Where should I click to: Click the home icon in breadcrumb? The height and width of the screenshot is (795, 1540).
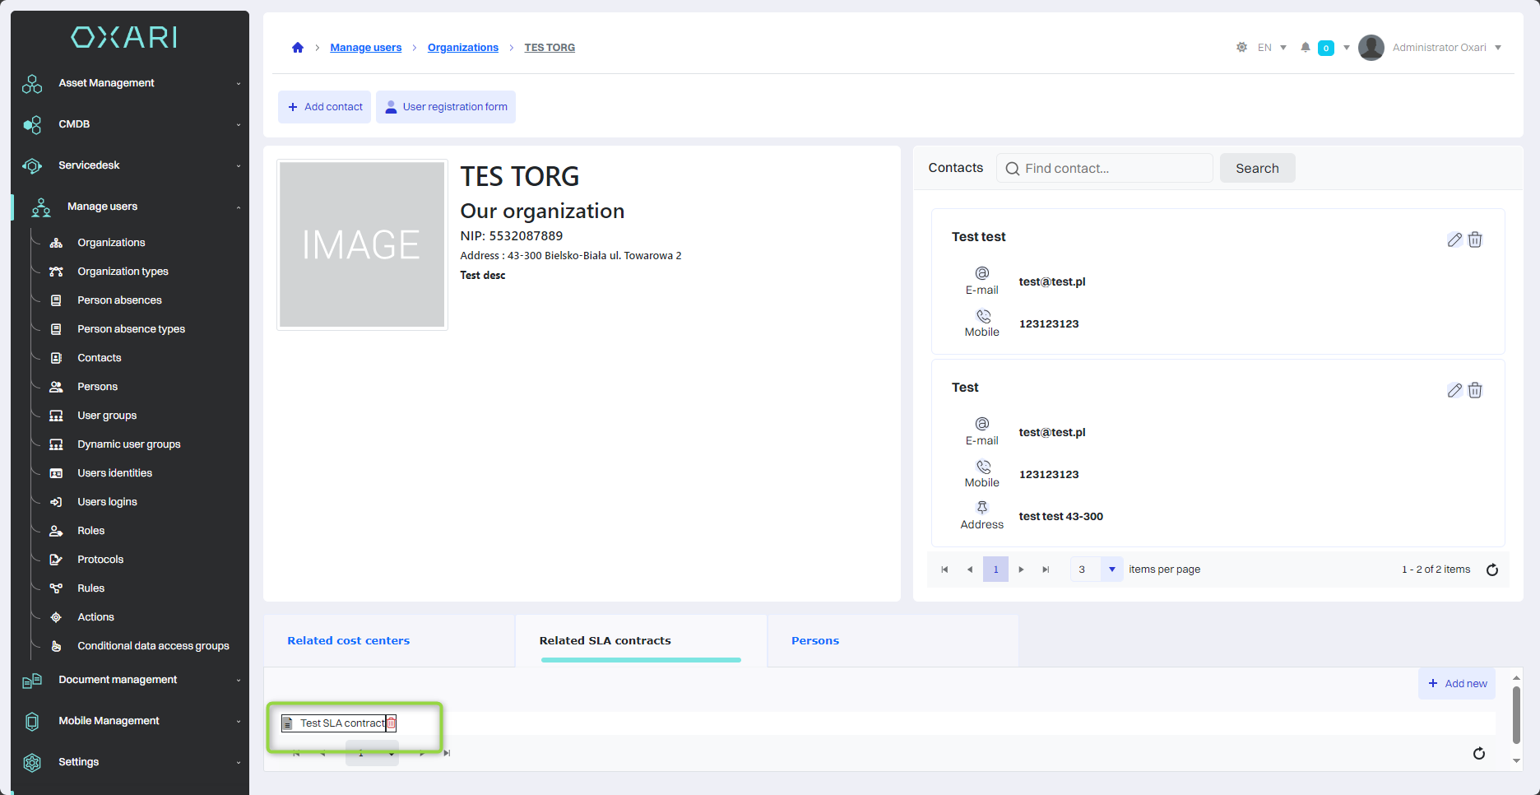coord(298,48)
